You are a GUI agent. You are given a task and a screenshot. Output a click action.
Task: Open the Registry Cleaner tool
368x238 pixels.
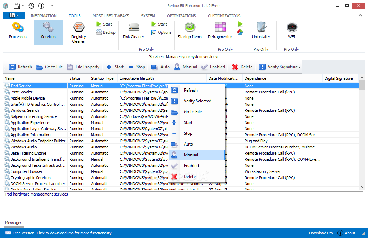coord(79,33)
